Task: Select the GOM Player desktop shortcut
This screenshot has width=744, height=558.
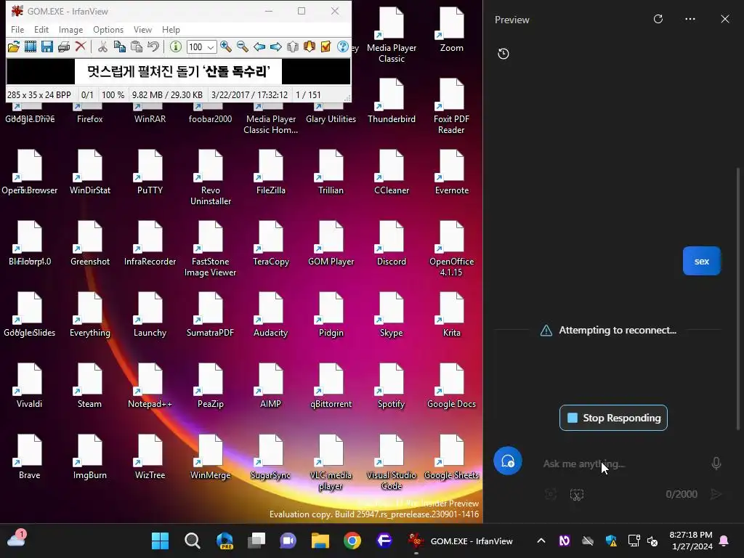Action: 331,243
